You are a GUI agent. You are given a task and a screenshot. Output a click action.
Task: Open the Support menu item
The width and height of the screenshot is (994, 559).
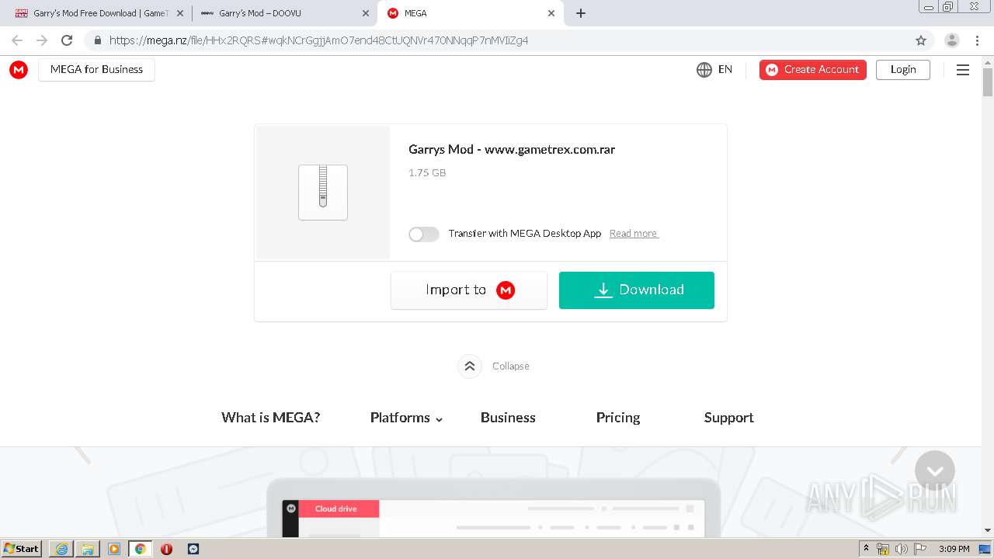pyautogui.click(x=728, y=418)
